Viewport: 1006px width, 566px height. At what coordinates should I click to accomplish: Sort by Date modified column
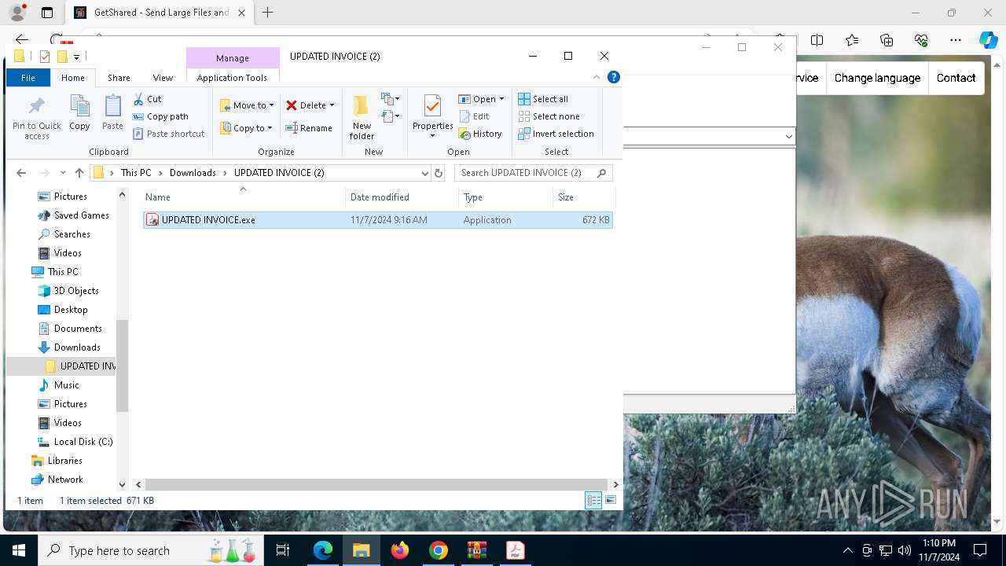[402, 197]
